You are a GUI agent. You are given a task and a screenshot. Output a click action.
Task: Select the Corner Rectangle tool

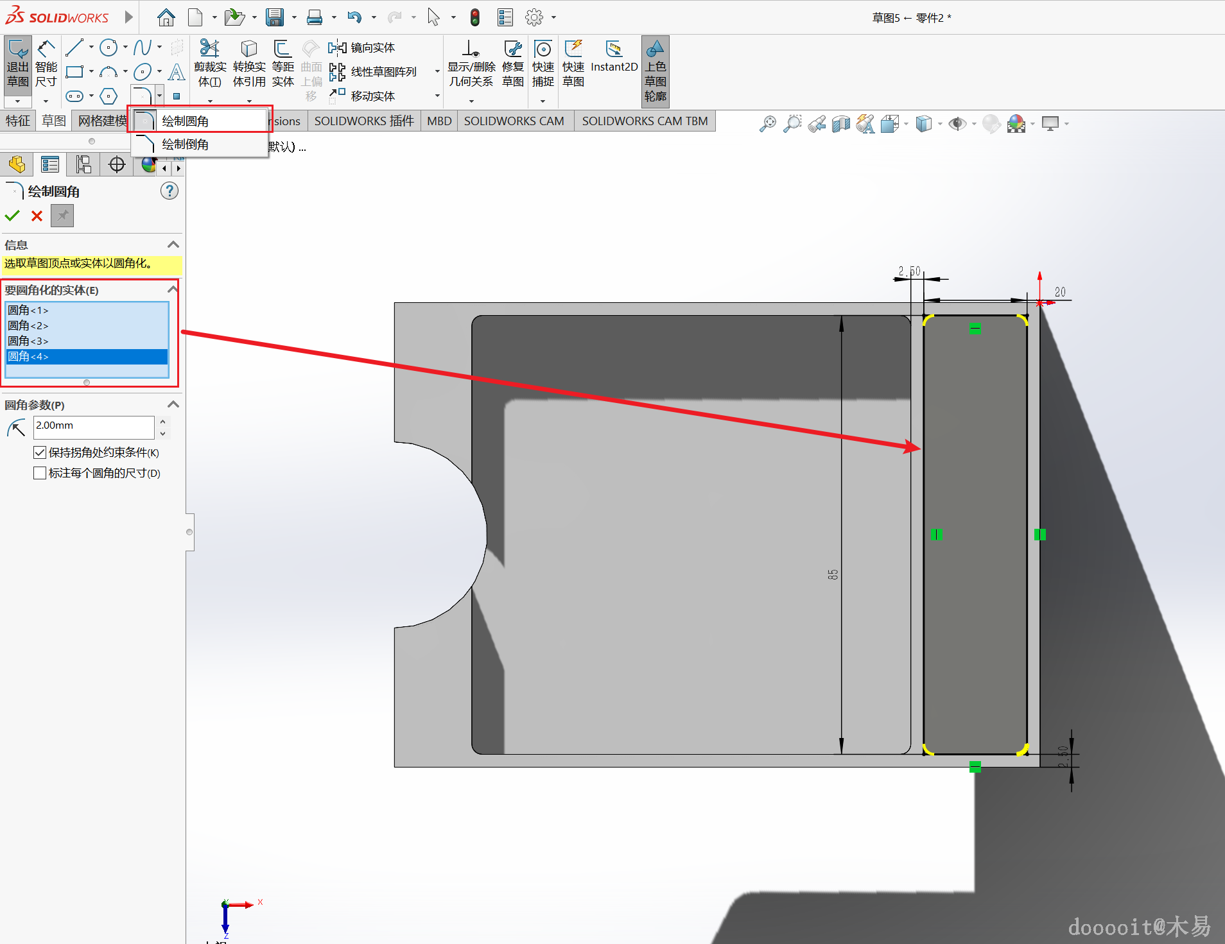click(x=74, y=72)
